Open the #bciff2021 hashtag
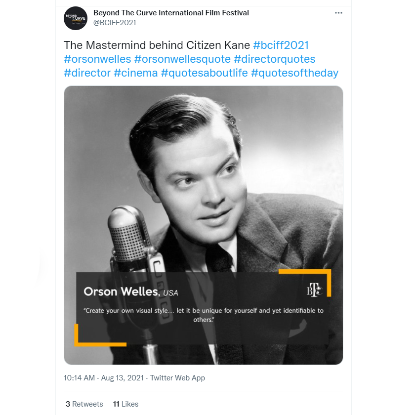The width and height of the screenshot is (415, 415). (281, 45)
